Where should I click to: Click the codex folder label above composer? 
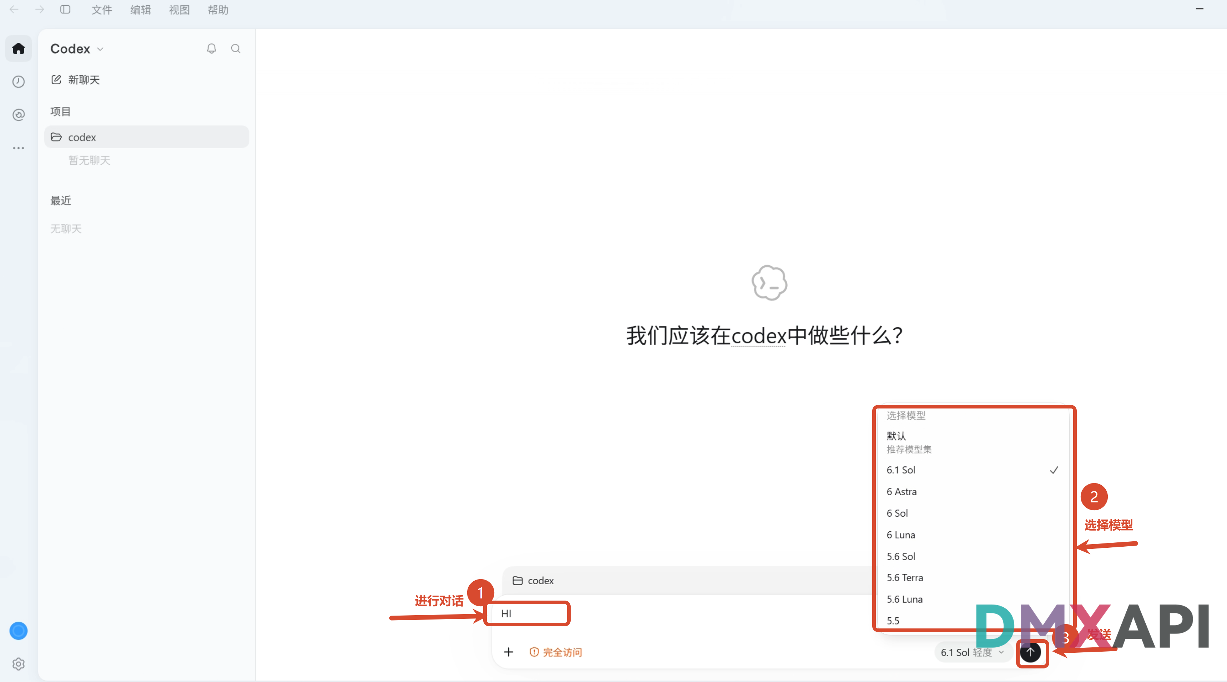pyautogui.click(x=533, y=581)
